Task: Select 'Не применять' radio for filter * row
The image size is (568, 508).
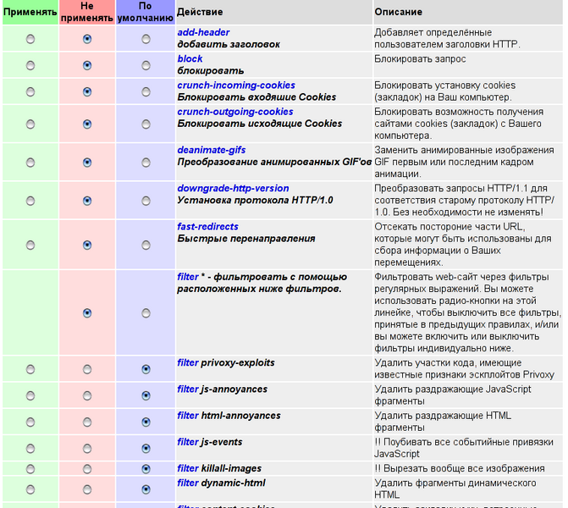Action: 87,313
